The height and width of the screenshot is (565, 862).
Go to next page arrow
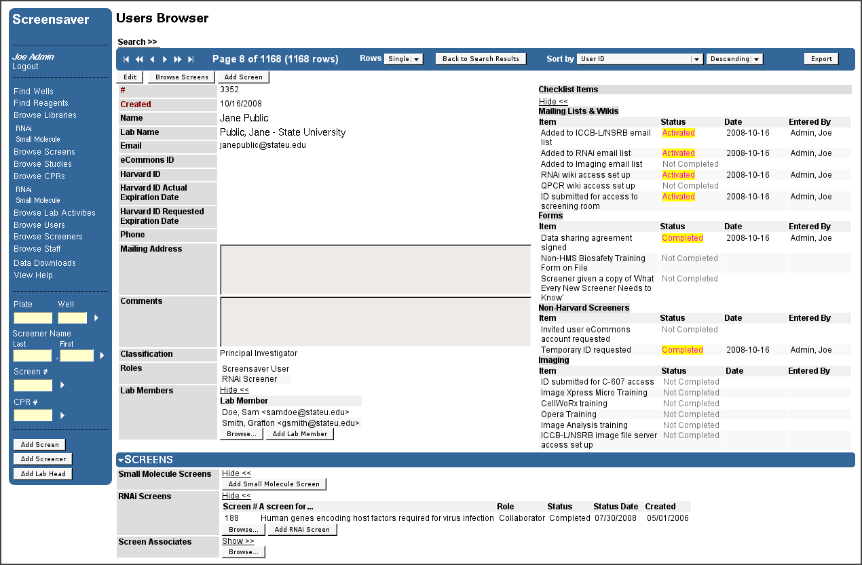click(x=165, y=60)
